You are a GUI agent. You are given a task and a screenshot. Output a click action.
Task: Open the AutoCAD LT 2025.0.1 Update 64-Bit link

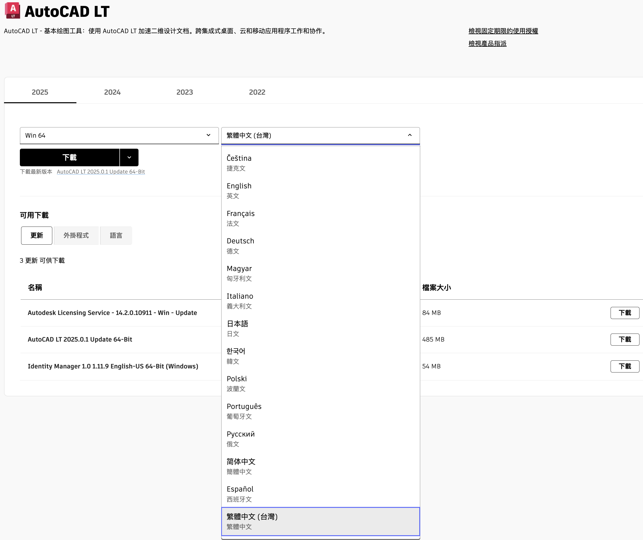pyautogui.click(x=101, y=172)
